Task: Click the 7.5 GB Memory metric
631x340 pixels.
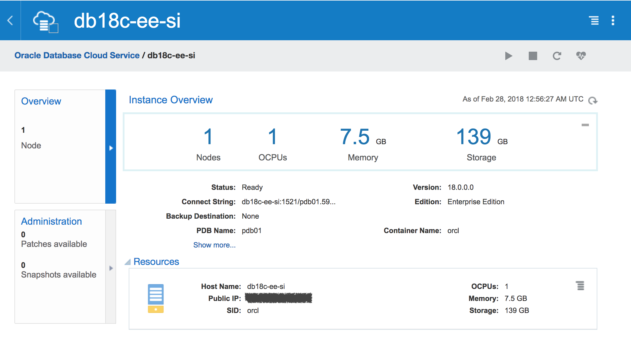Action: click(363, 144)
